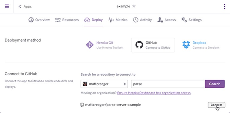Click the purple Search button

(215, 84)
